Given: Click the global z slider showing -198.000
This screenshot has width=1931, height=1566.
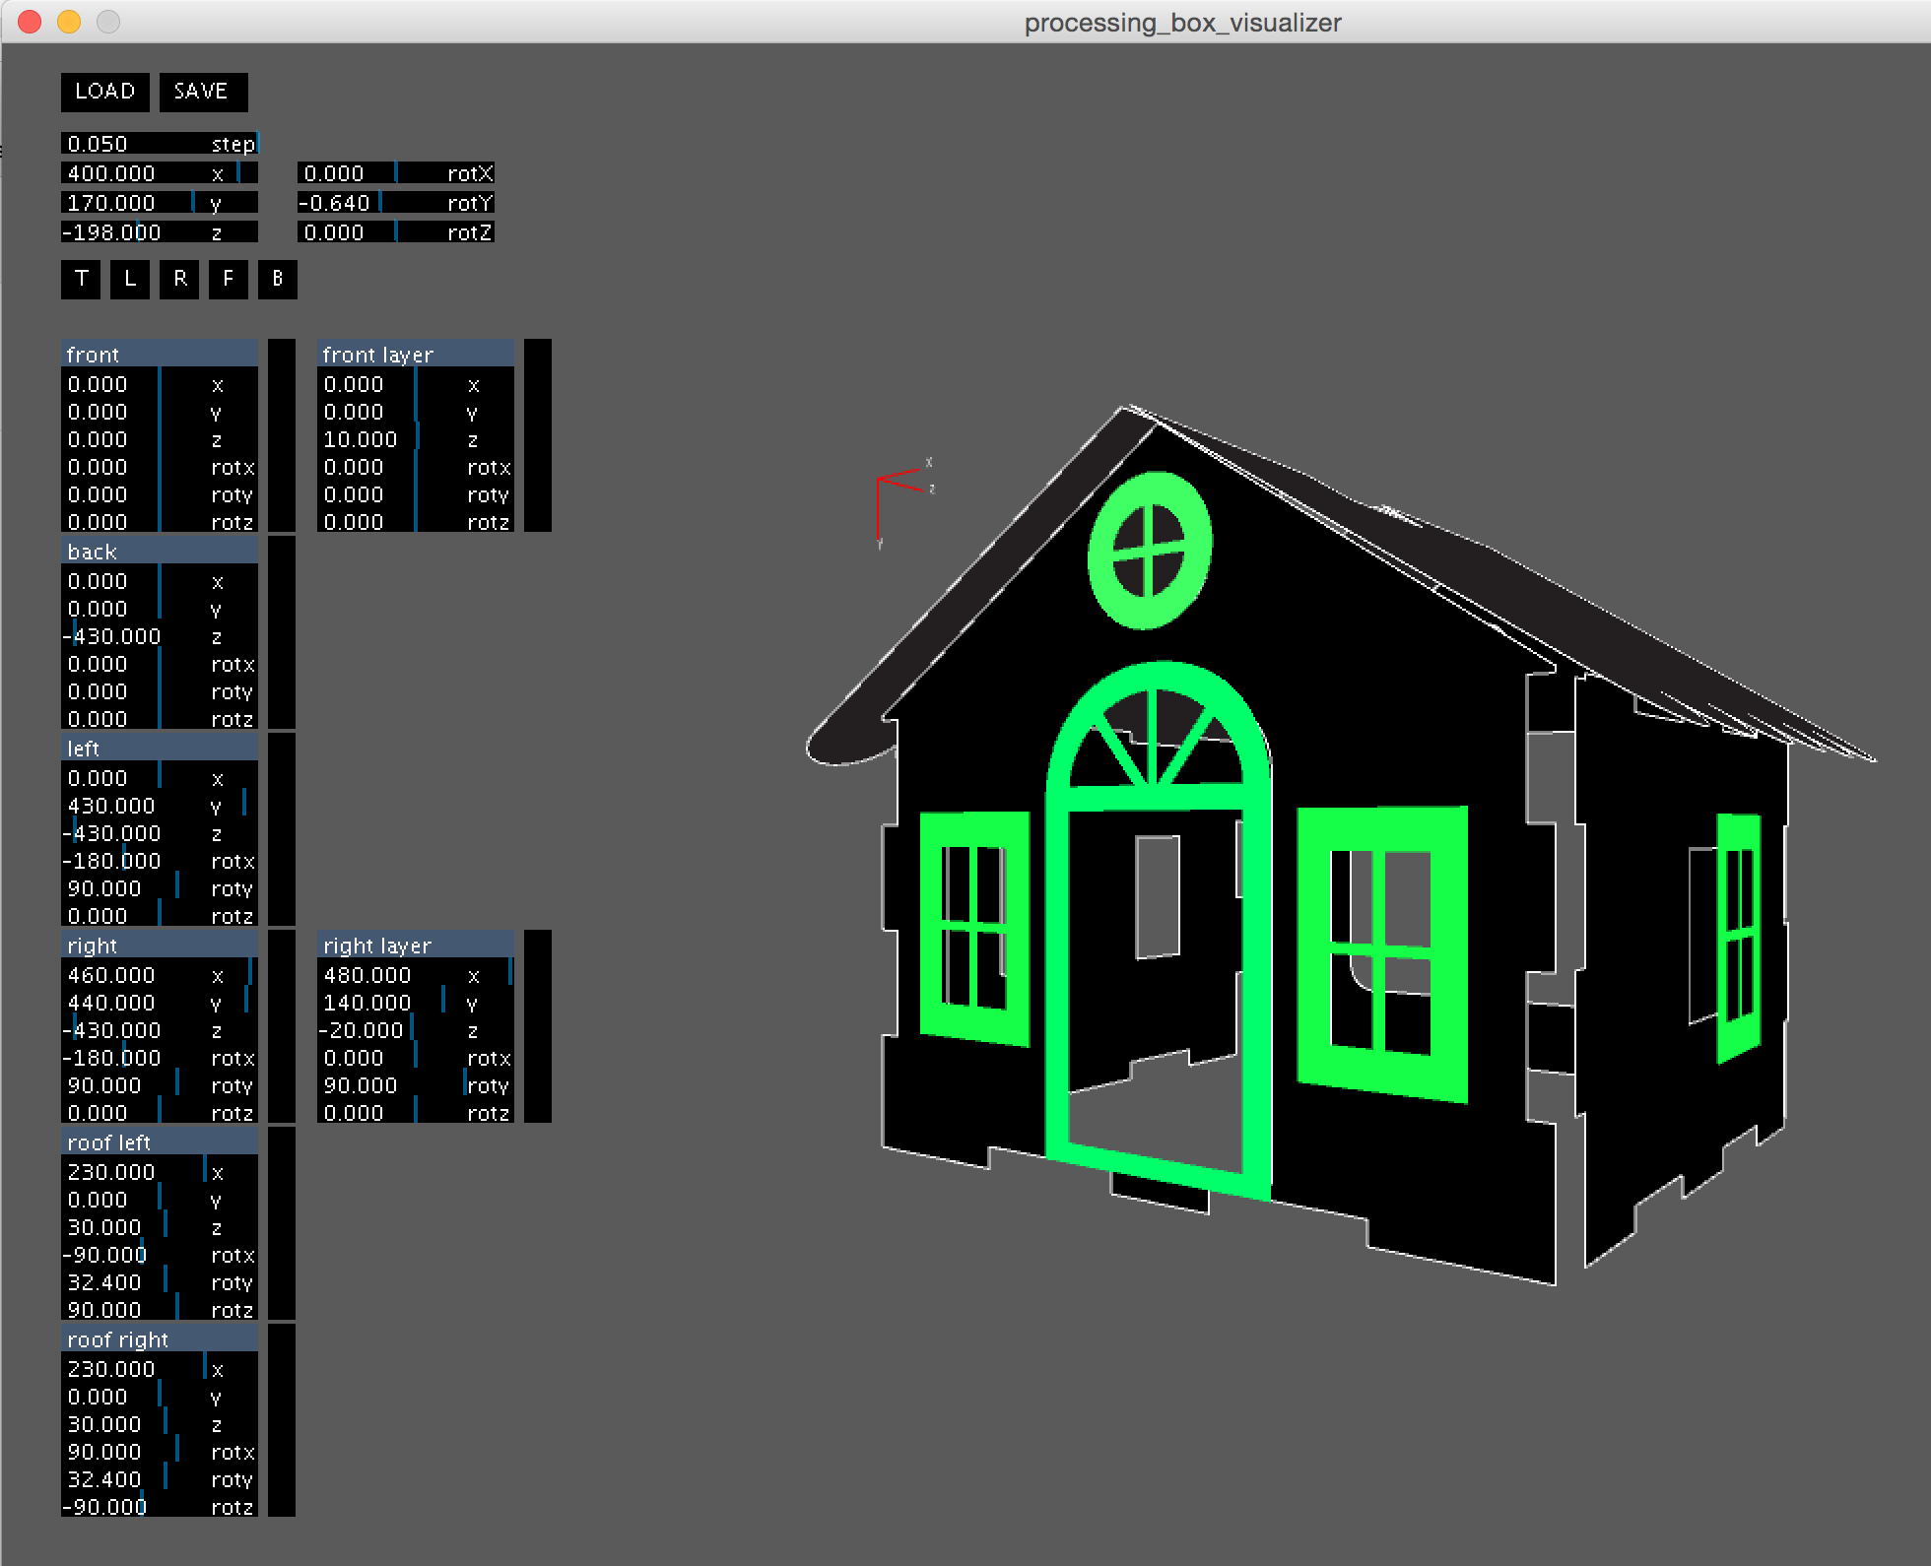Looking at the screenshot, I should pyautogui.click(x=160, y=232).
